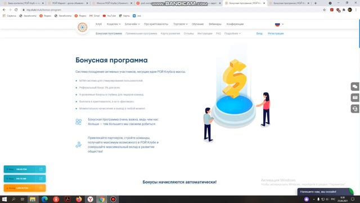Launch Adobe Acrobat from taskbar
The height and width of the screenshot is (203, 360).
[x=67, y=199]
